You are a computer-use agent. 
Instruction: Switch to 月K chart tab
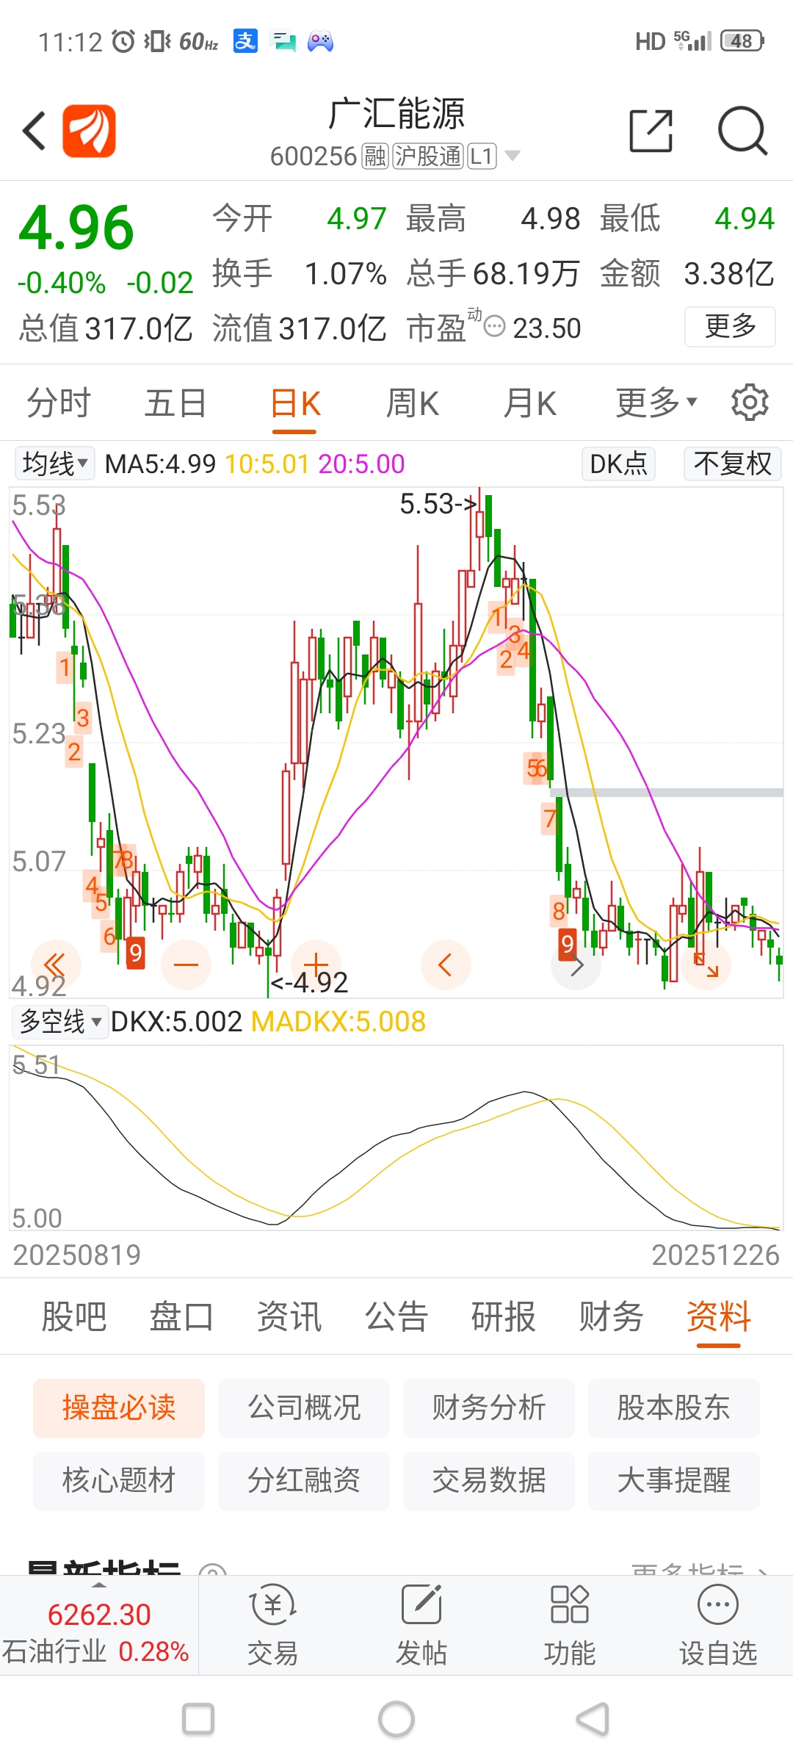(x=530, y=403)
